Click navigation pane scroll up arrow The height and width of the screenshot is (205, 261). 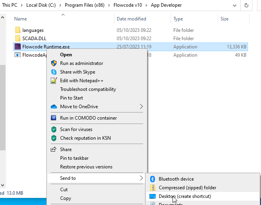pos(2,17)
